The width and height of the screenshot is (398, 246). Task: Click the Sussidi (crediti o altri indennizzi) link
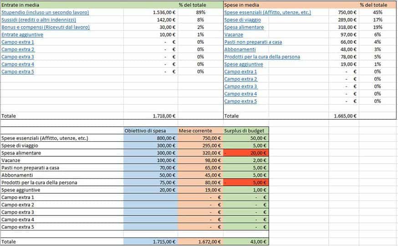39,20
